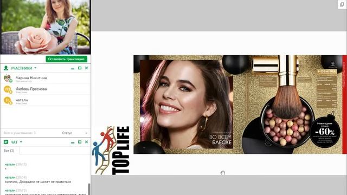Click the chat scrollbar thumb
The width and height of the screenshot is (347, 195).
pyautogui.click(x=89, y=189)
